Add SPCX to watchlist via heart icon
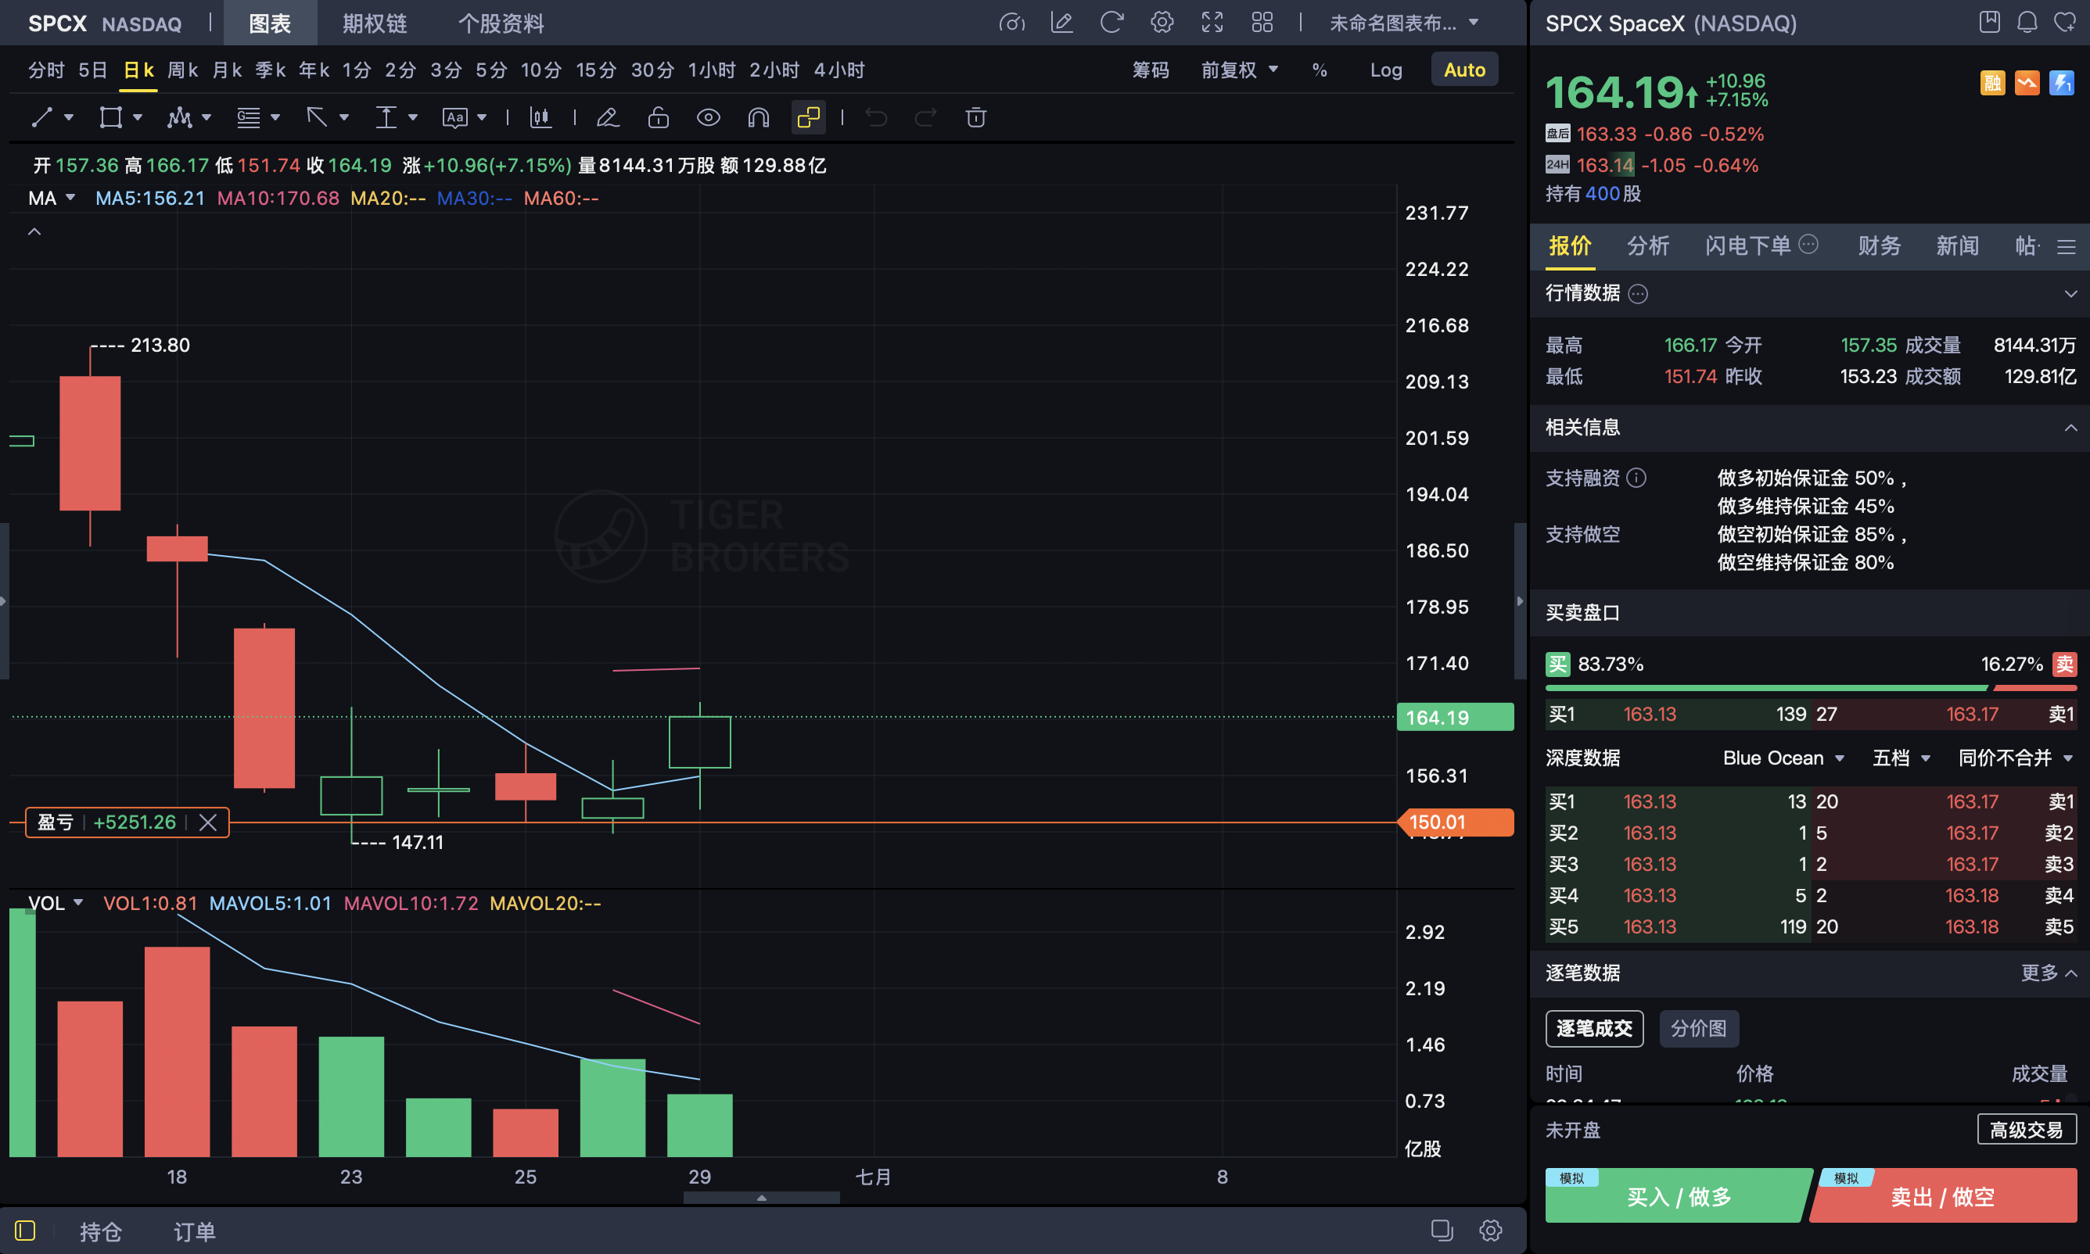2090x1254 pixels. [2066, 22]
